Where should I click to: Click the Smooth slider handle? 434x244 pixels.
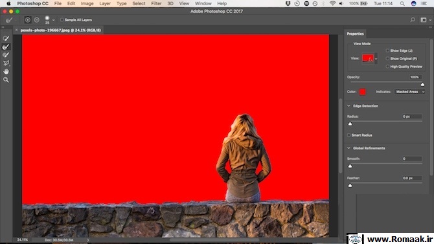[x=350, y=166]
